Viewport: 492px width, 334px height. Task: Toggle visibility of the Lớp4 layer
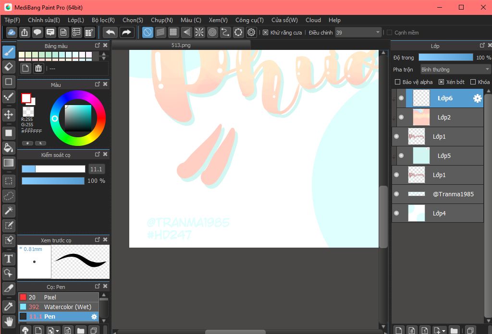396,213
